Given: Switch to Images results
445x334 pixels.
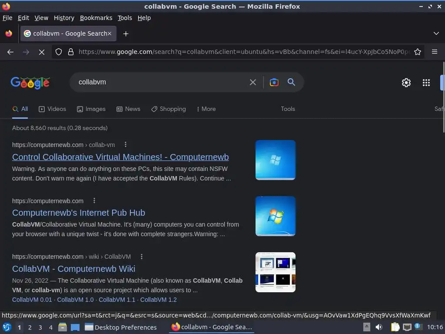Looking at the screenshot, I should click(91, 109).
